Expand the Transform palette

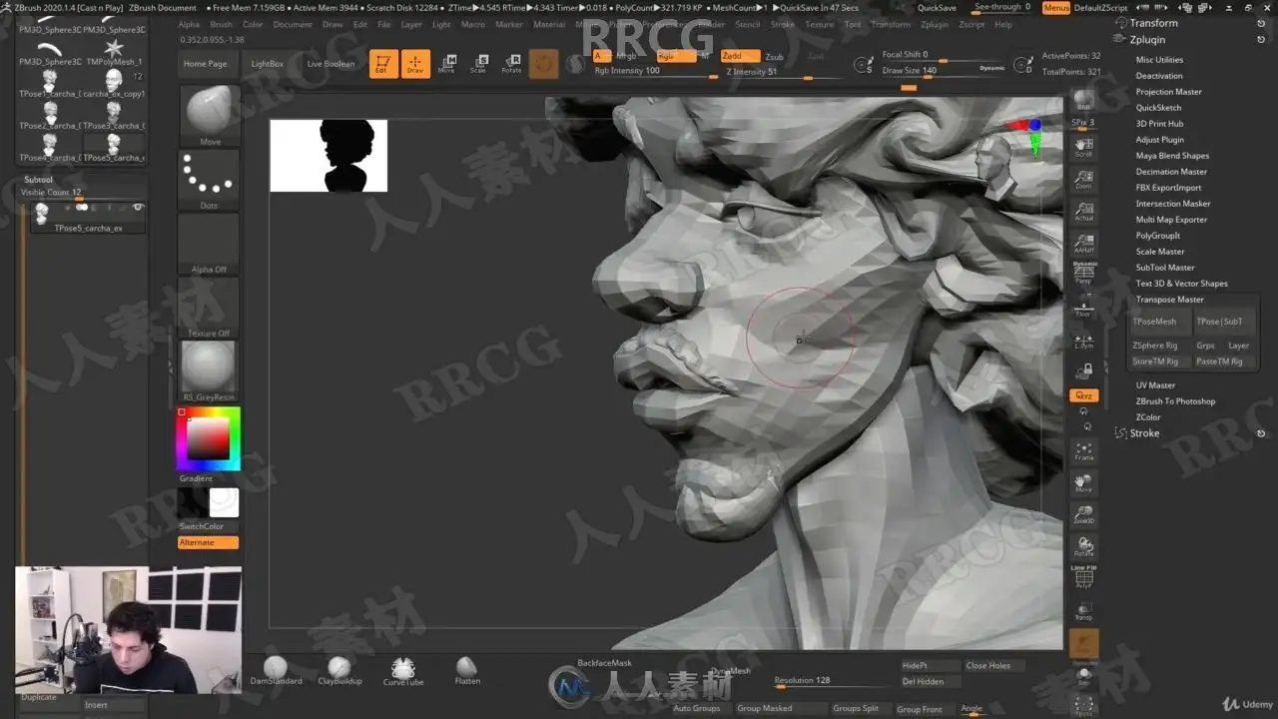[x=1153, y=23]
